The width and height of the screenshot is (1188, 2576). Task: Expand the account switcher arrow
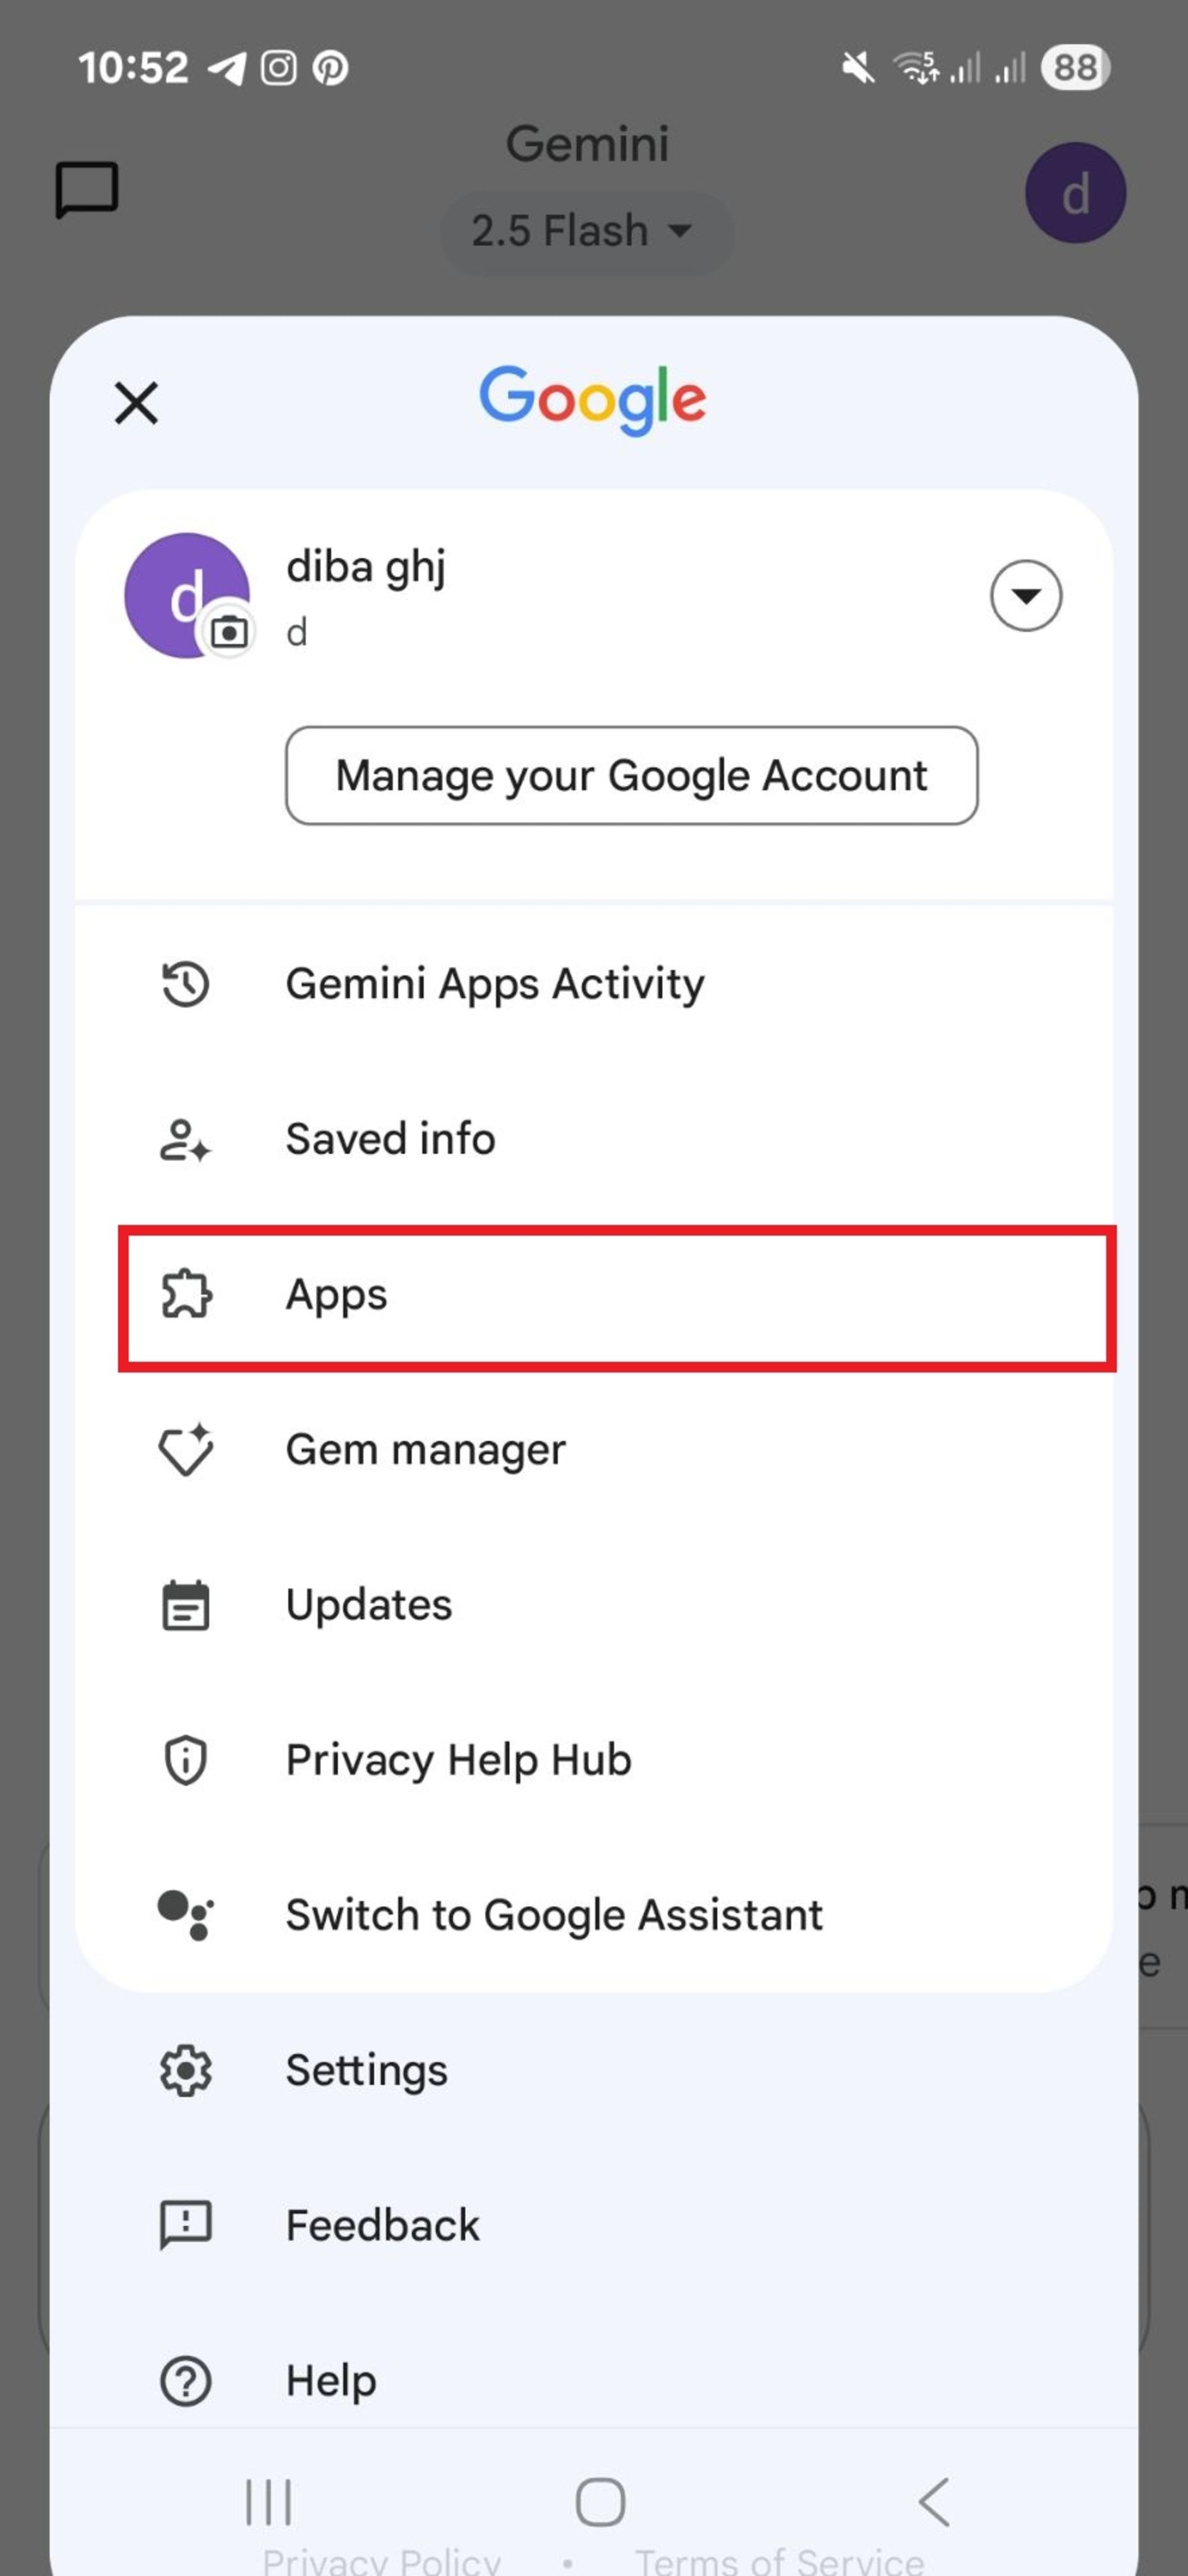coord(1025,596)
